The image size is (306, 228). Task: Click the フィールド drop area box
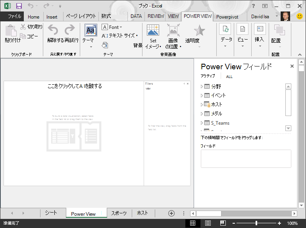[246, 159]
